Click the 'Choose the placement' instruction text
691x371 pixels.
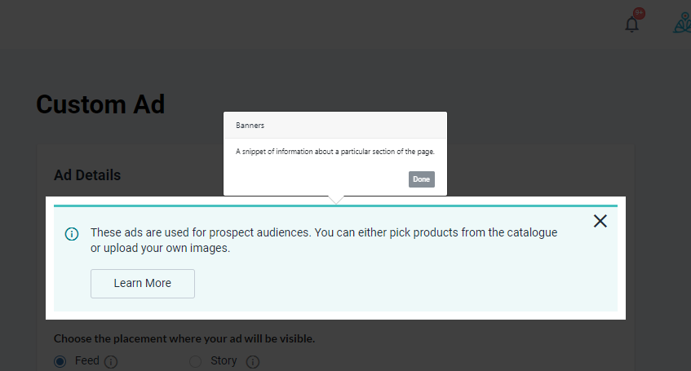point(184,339)
